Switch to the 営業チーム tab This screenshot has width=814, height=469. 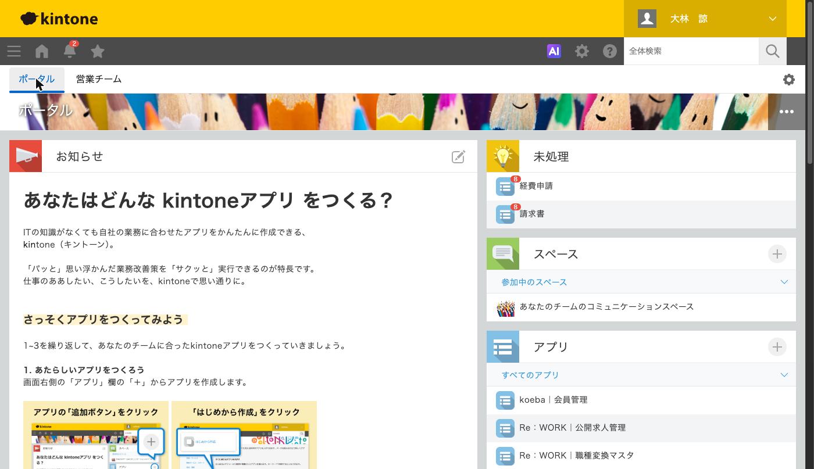coord(99,79)
